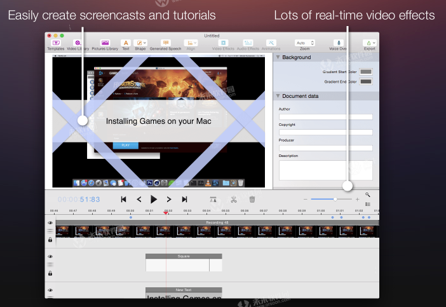Click the 00:00:51:83 timecode display

click(x=79, y=200)
